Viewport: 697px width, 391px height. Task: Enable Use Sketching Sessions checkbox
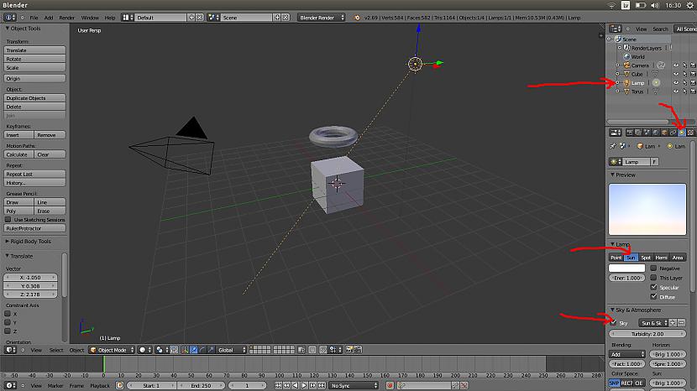[x=8, y=220]
